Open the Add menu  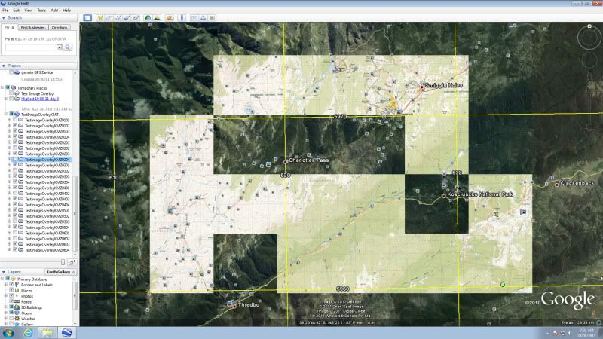[54, 11]
